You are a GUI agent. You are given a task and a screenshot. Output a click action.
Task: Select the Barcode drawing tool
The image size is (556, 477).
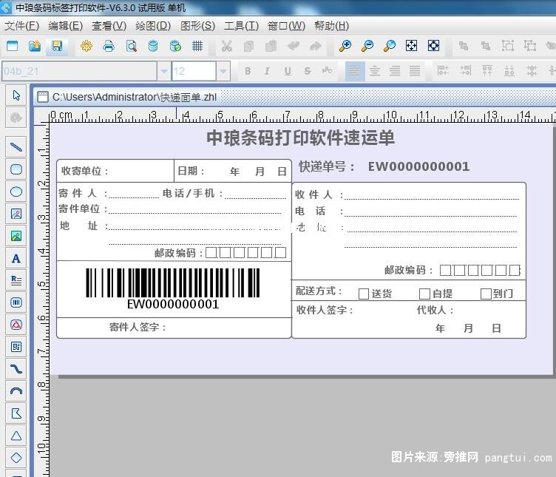[x=16, y=302]
